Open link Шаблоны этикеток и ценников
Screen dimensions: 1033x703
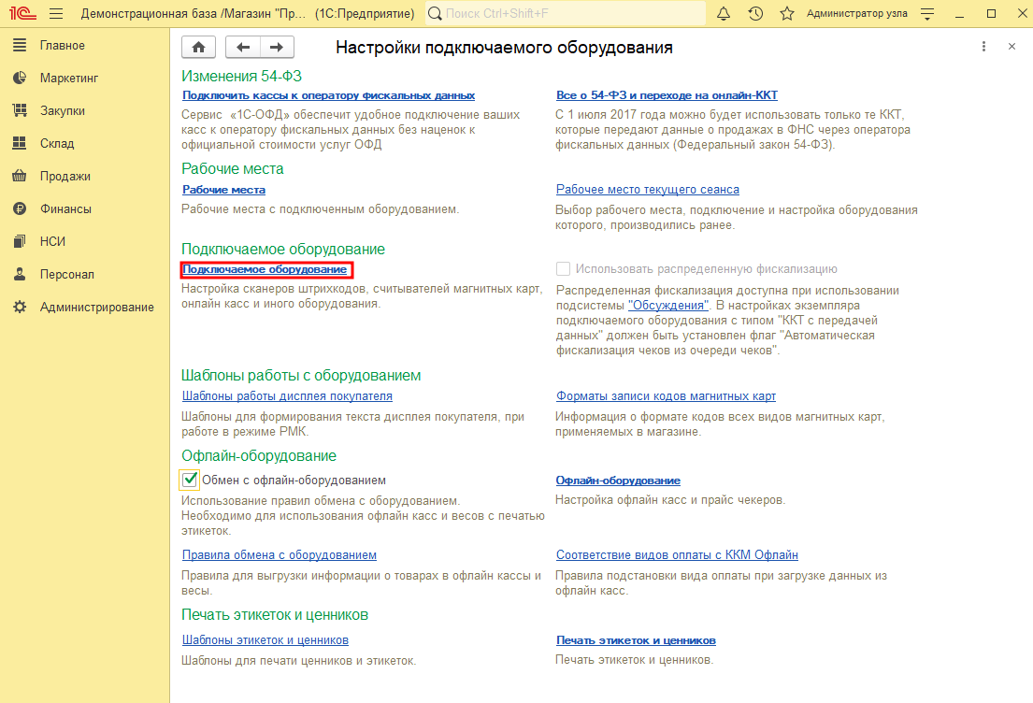(265, 639)
